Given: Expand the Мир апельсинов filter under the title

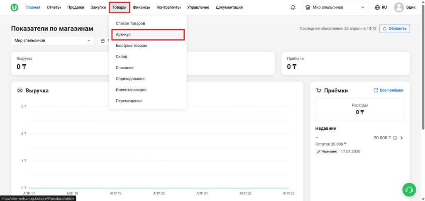Looking at the screenshot, I should 53,41.
